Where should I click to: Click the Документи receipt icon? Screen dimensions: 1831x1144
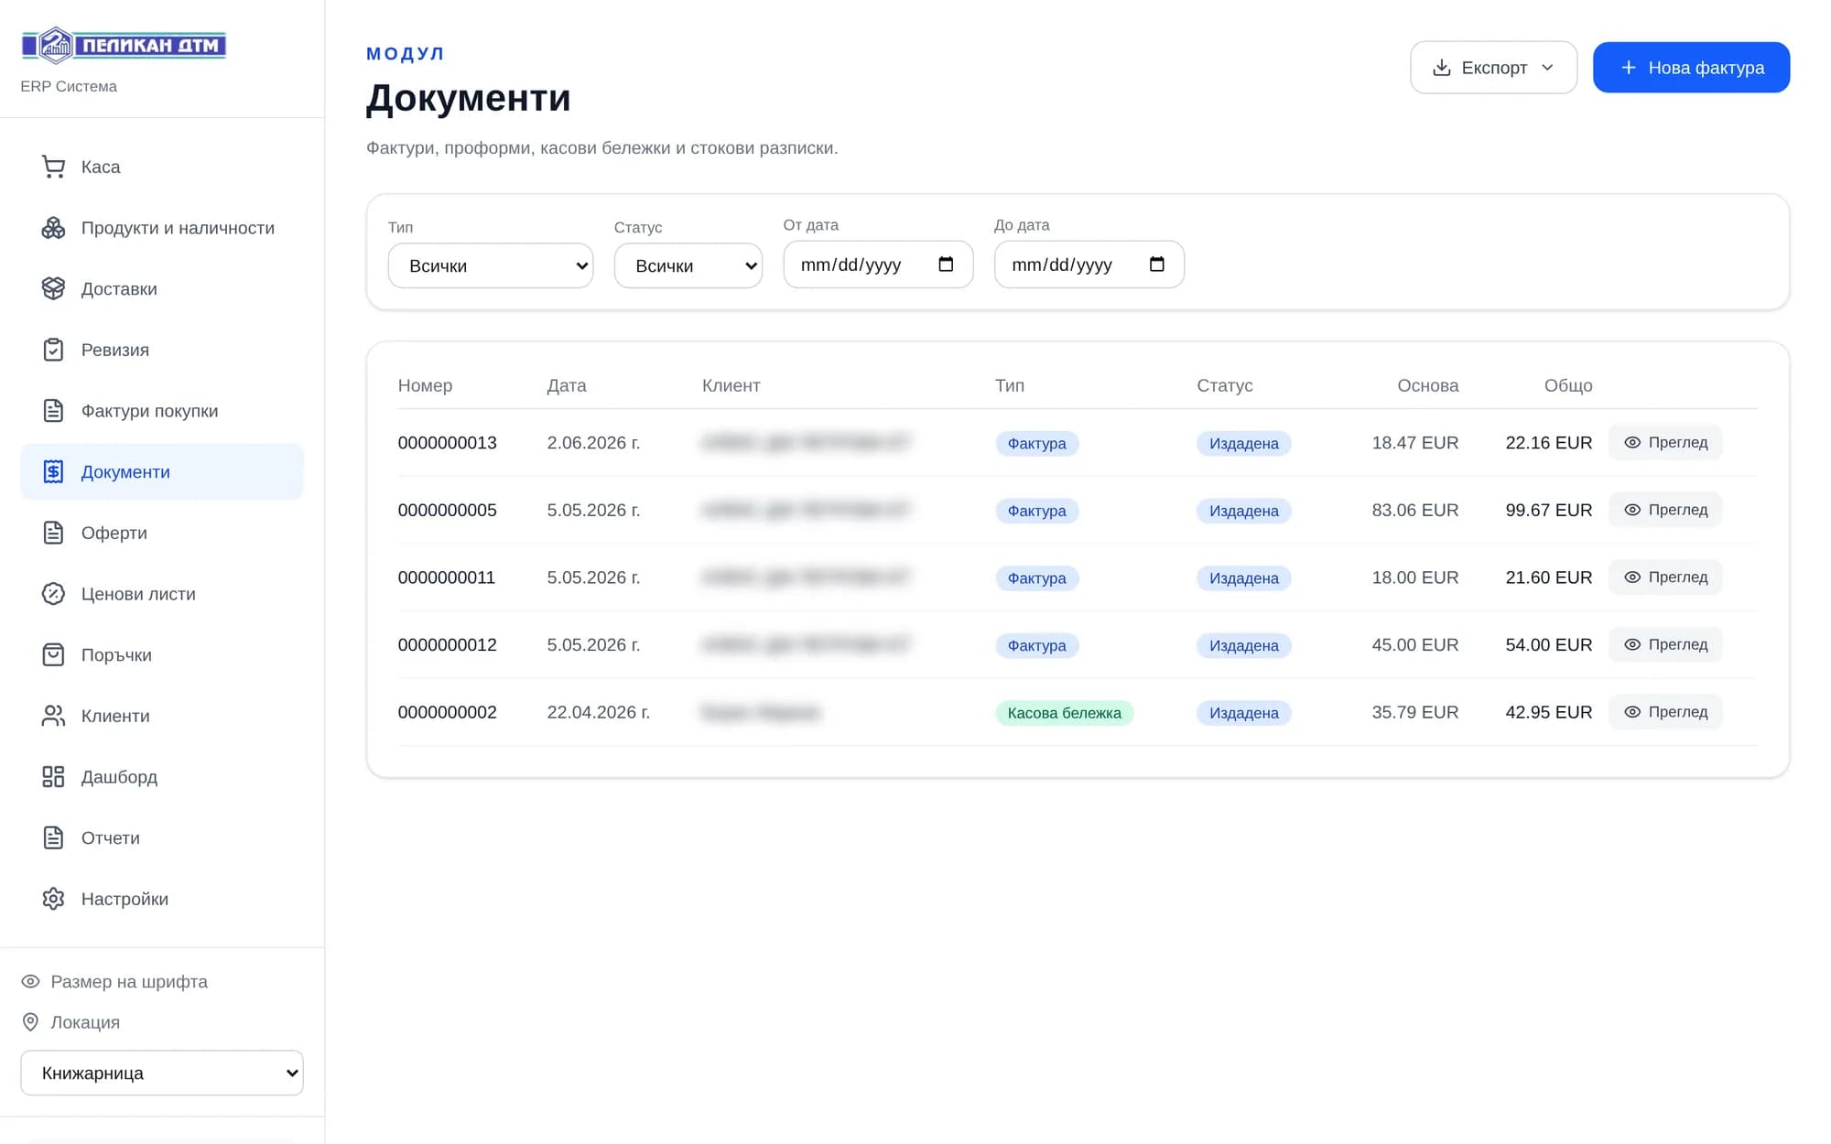coord(53,471)
